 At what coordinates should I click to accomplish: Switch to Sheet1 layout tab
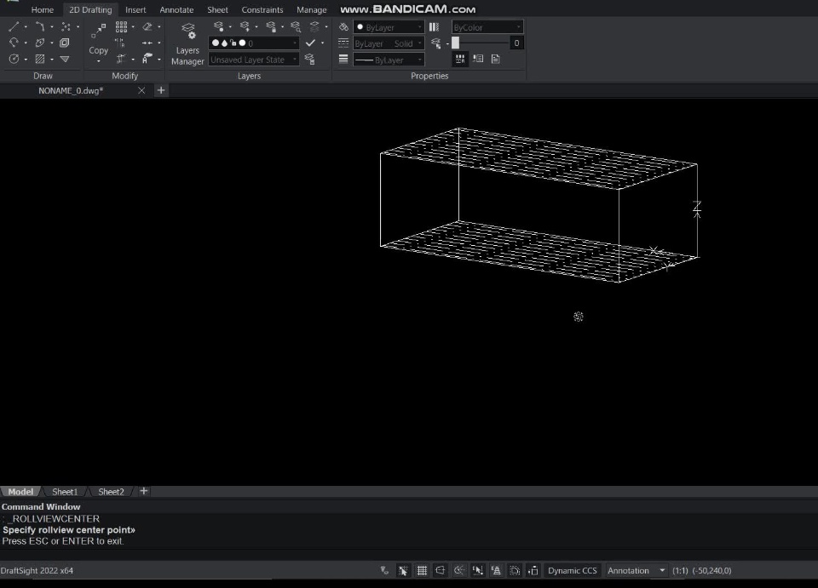pyautogui.click(x=65, y=492)
